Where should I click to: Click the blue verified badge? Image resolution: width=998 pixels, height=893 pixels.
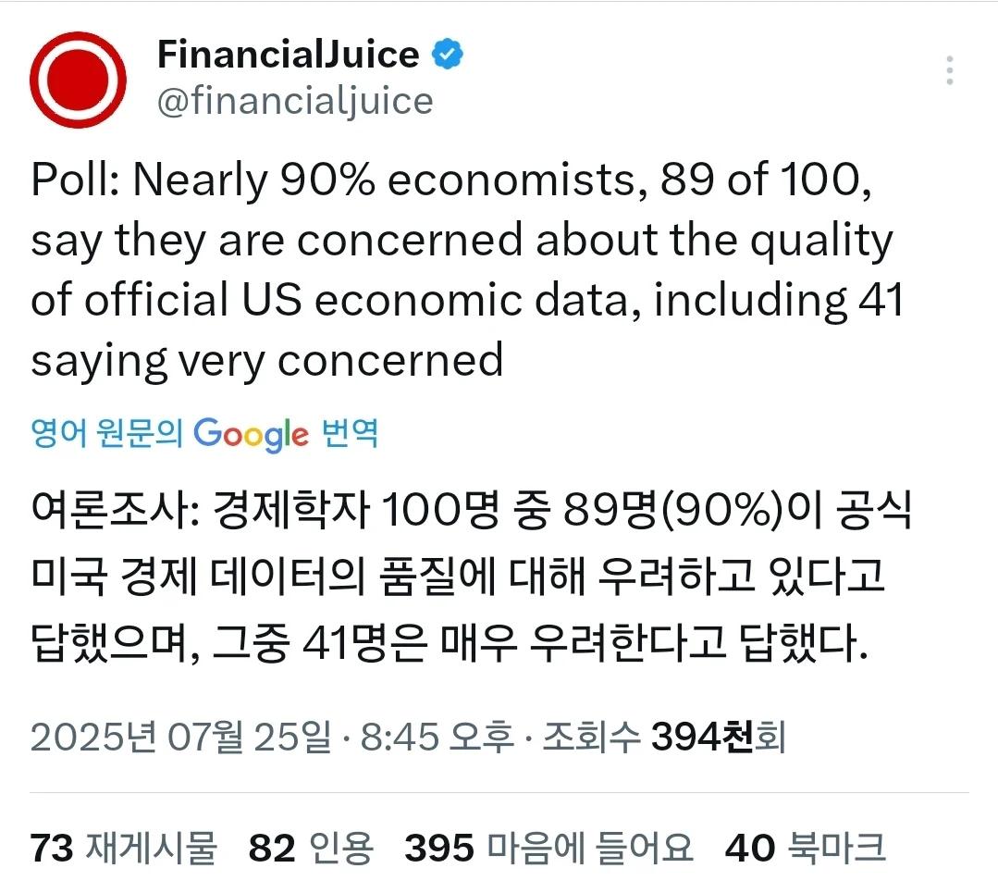(x=448, y=54)
